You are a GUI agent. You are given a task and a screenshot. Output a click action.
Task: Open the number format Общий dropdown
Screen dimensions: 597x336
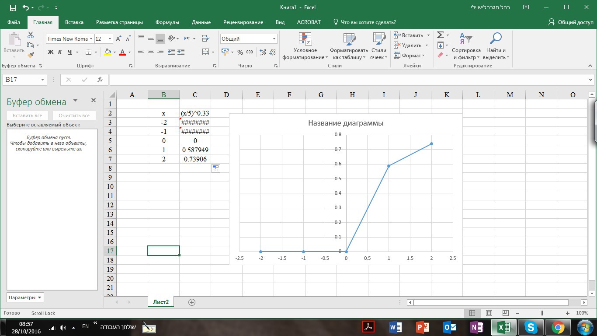274,39
